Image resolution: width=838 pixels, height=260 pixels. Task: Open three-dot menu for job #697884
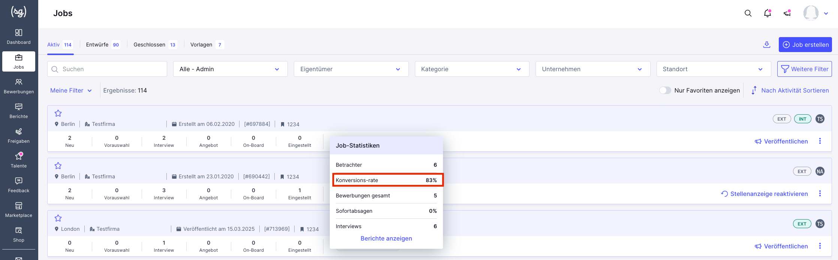pyautogui.click(x=820, y=141)
